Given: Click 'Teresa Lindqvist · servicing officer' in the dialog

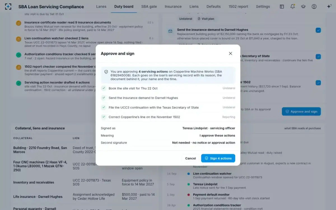Looking at the screenshot, I should click(209, 128).
